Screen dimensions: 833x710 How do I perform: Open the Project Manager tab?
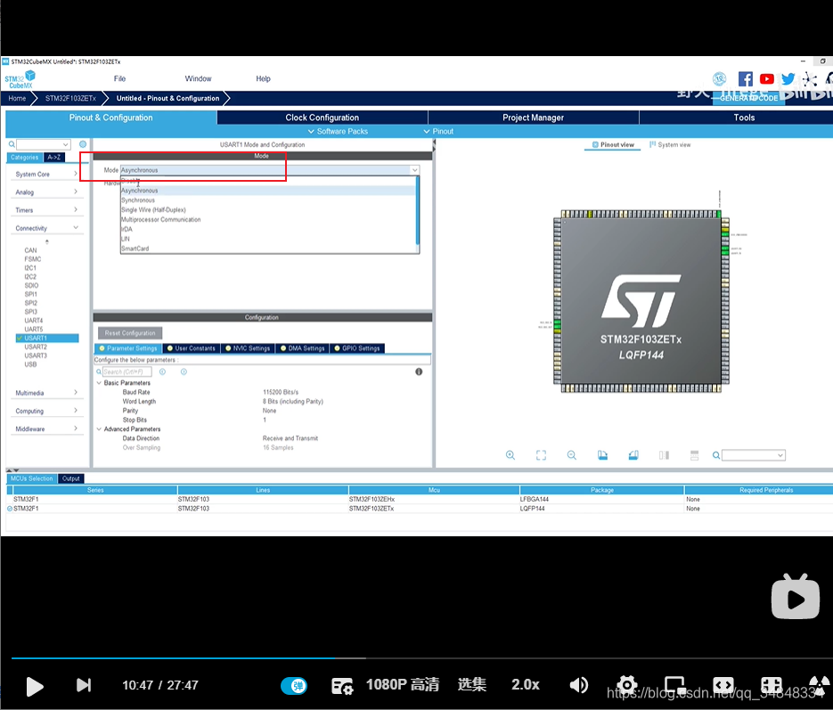click(533, 118)
